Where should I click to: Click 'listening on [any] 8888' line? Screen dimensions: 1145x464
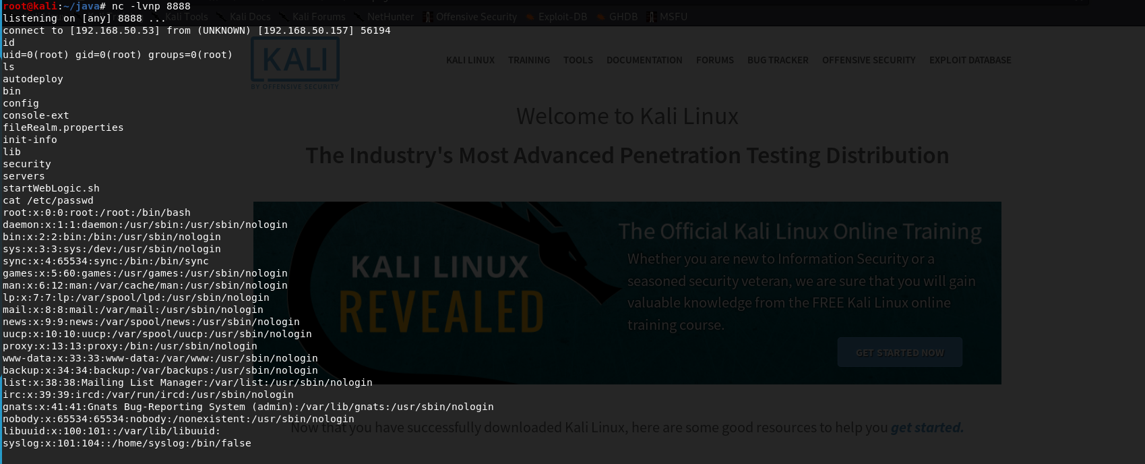84,18
